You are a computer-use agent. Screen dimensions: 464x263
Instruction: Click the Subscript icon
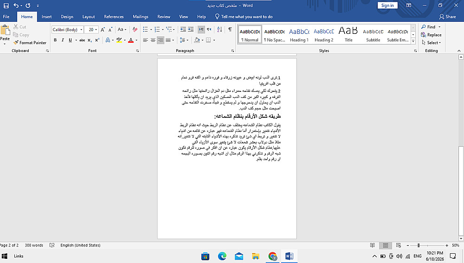[x=90, y=40]
